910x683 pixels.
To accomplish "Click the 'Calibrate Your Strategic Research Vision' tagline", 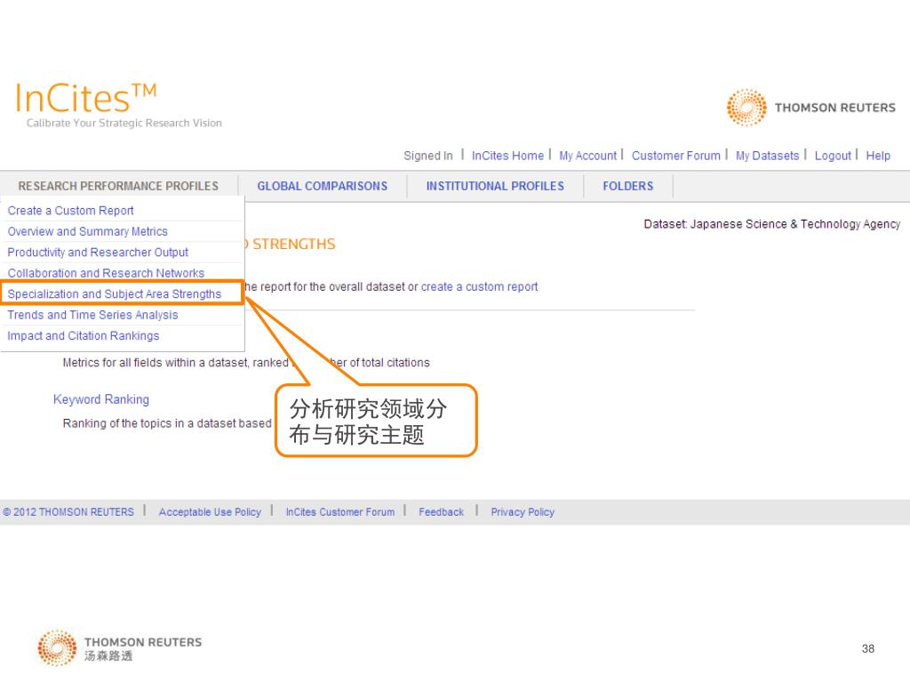I will [124, 123].
